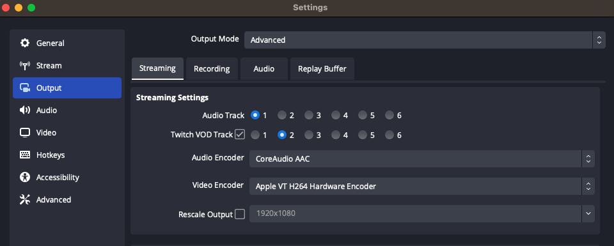Click the General gear icon
Image resolution: width=614 pixels, height=246 pixels.
coord(25,43)
